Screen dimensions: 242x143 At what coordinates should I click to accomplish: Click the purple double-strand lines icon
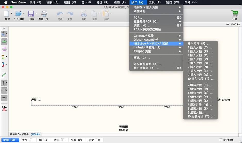4,49
